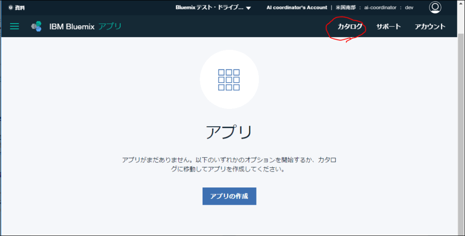
Task: Click the IBM Bluemix title text
Action: point(72,27)
